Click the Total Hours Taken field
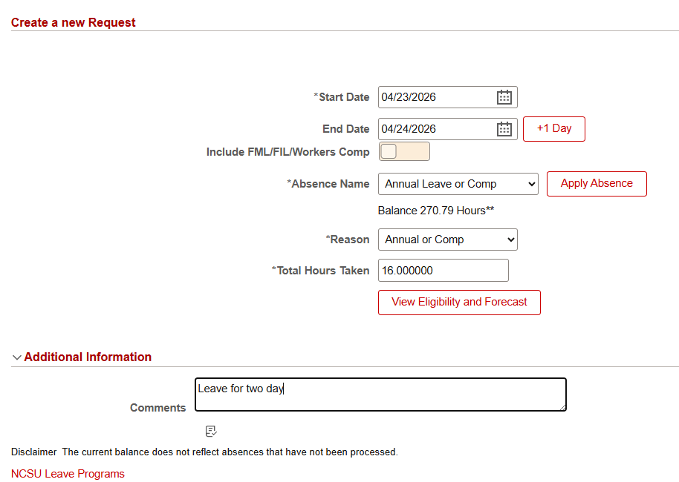 [444, 271]
